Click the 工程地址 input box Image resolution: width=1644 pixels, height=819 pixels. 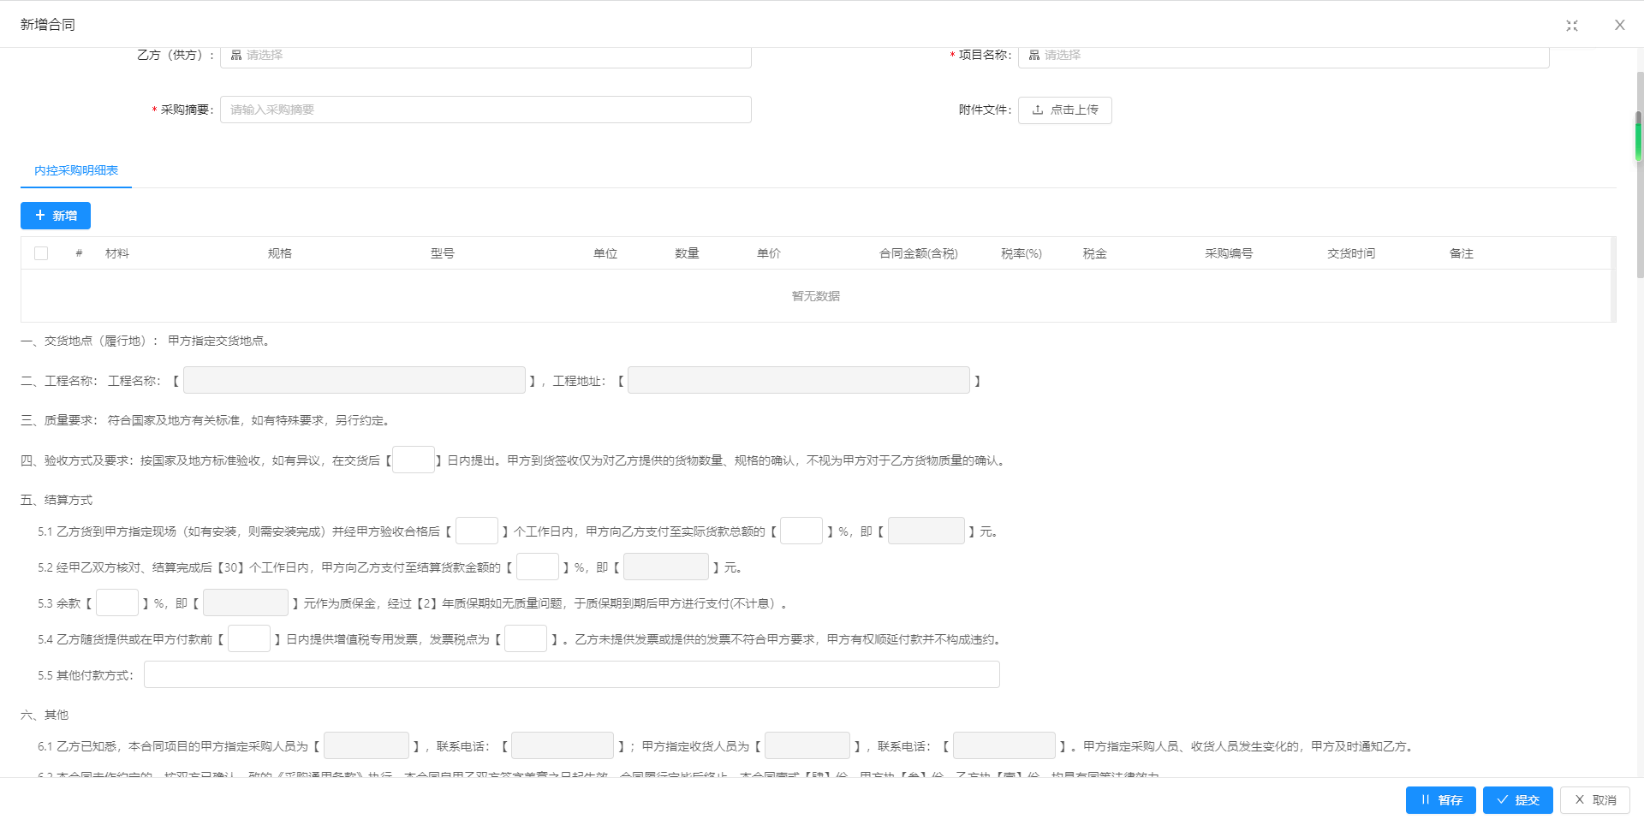point(799,380)
